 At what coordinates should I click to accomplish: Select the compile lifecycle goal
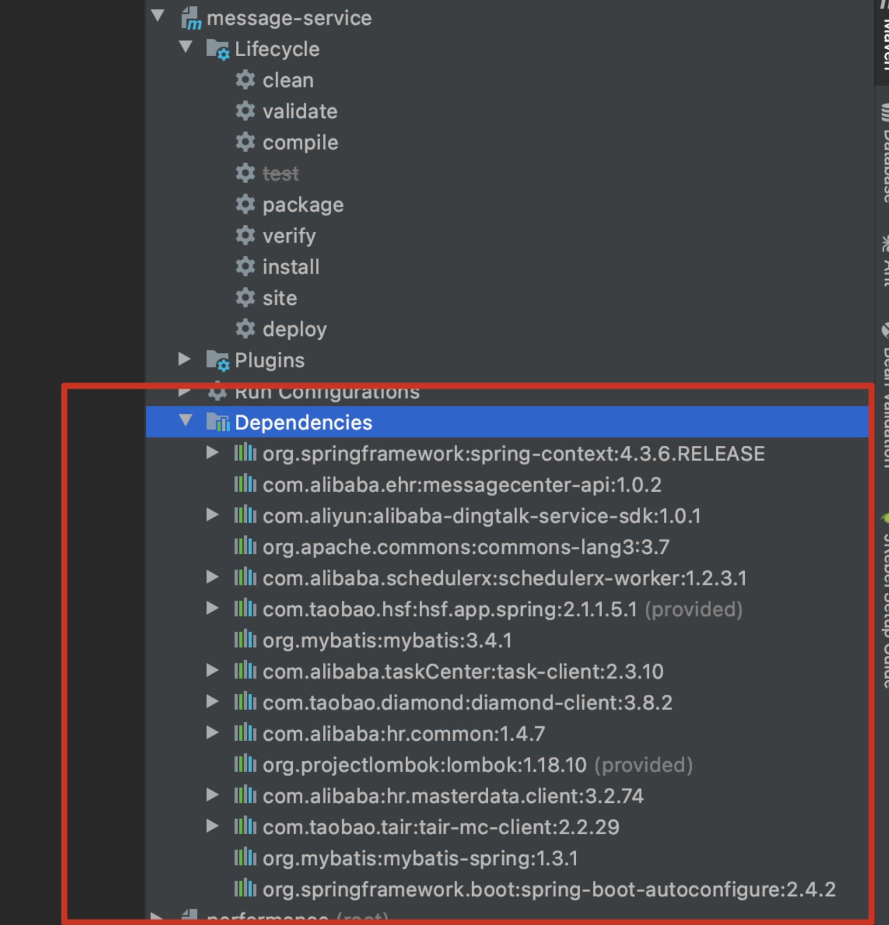[x=300, y=143]
